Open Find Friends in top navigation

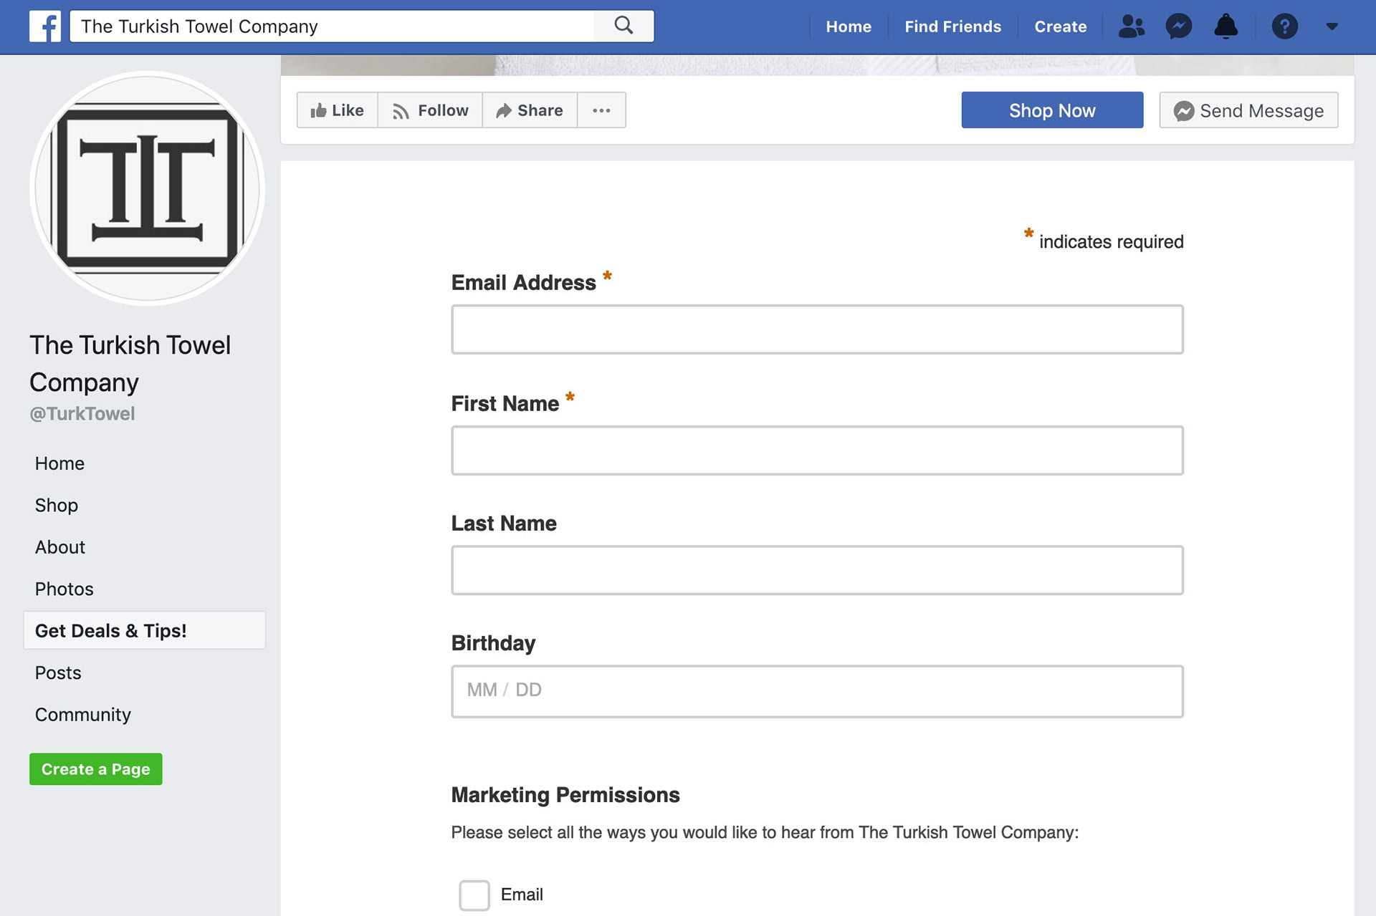952,26
